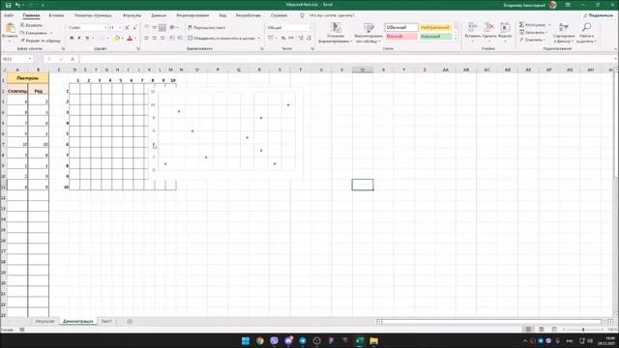Screen dimensions: 619x348
Task: Open the Clear (Очистить) dropdown
Action: 533,40
